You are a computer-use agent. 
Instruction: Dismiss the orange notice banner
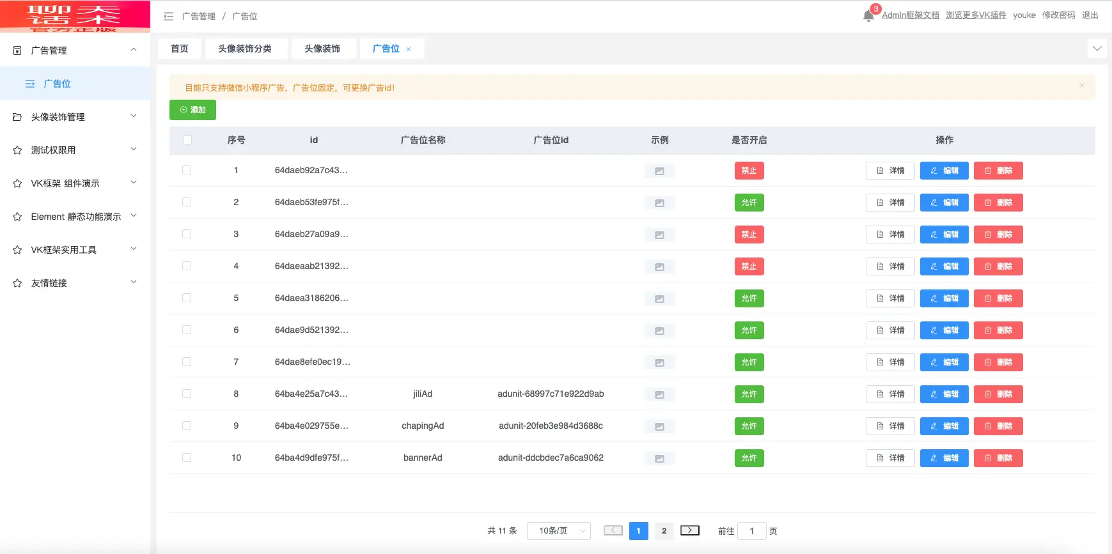[1081, 86]
